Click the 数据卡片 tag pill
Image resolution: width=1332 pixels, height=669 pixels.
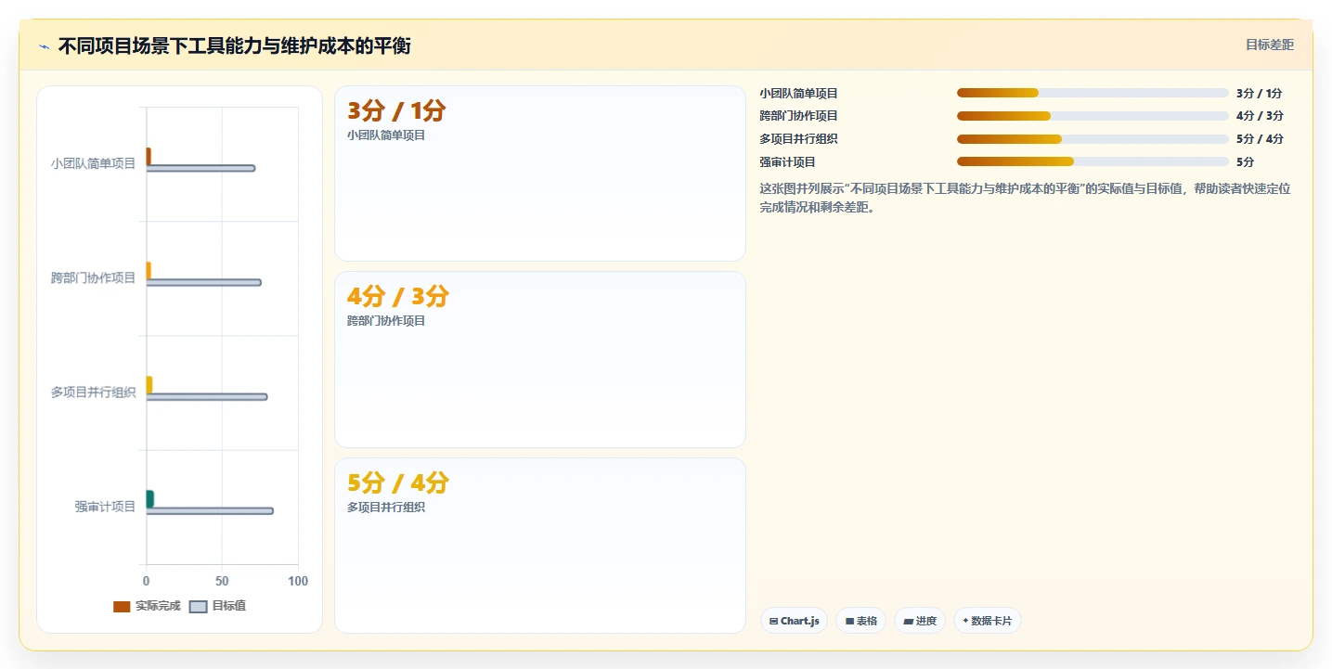[x=988, y=621]
